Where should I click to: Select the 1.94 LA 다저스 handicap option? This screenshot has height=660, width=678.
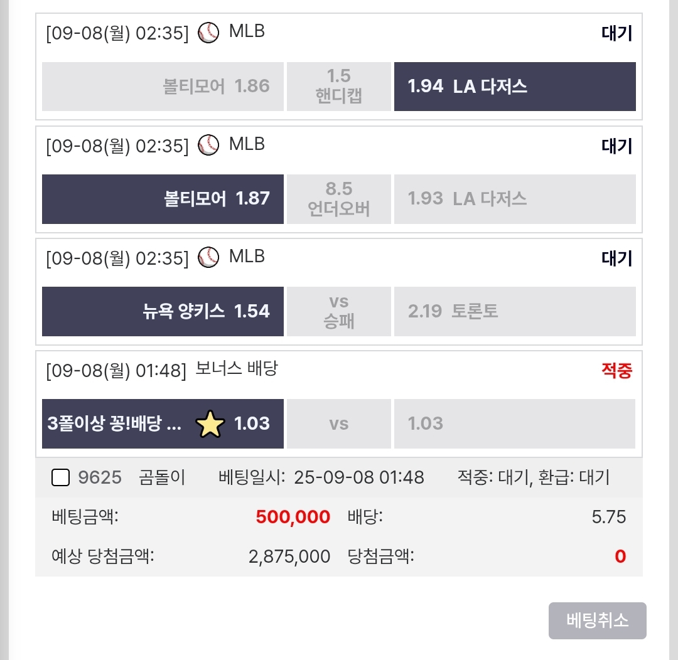(515, 87)
